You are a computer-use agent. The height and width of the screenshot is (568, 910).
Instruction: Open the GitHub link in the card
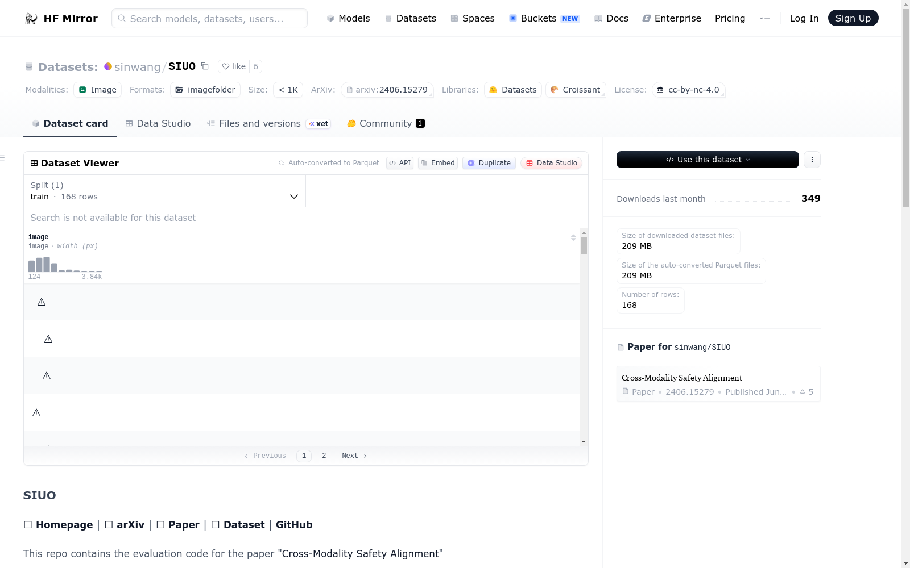coord(294,525)
